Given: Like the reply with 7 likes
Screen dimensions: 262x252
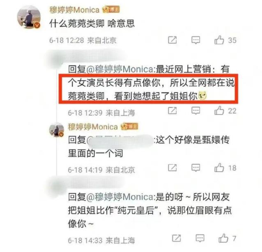Looking at the screenshot, I should point(223,238).
